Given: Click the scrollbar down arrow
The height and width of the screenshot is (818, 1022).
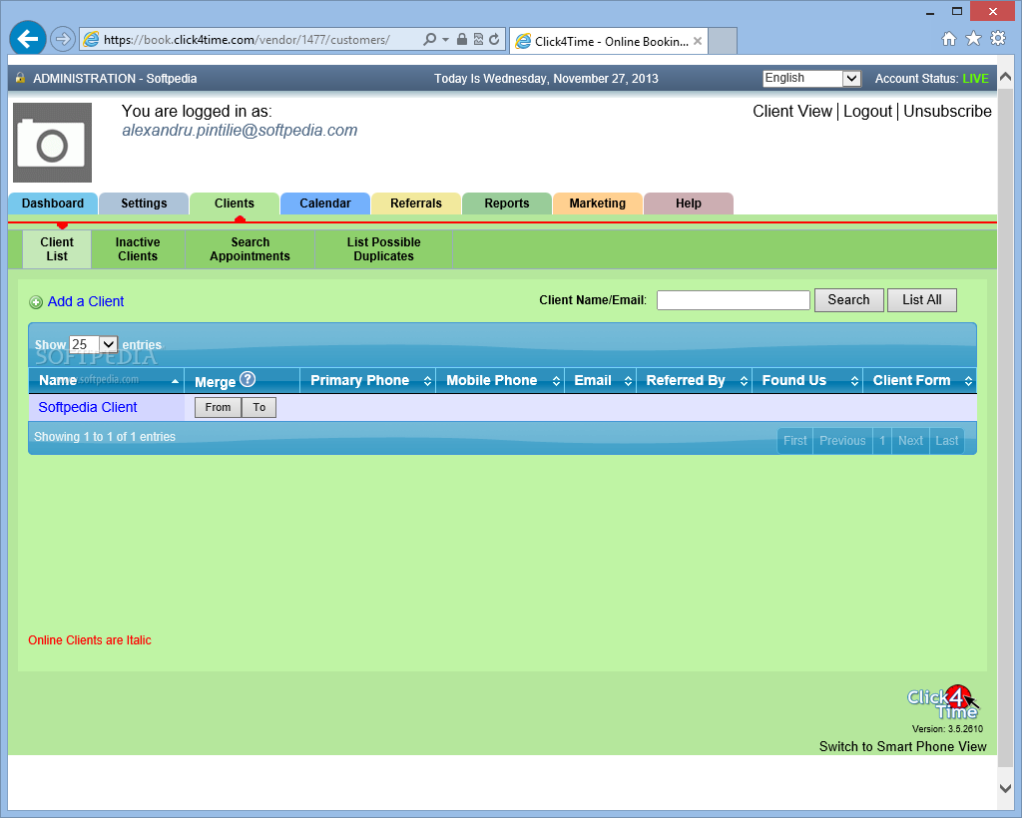Looking at the screenshot, I should click(x=1005, y=787).
